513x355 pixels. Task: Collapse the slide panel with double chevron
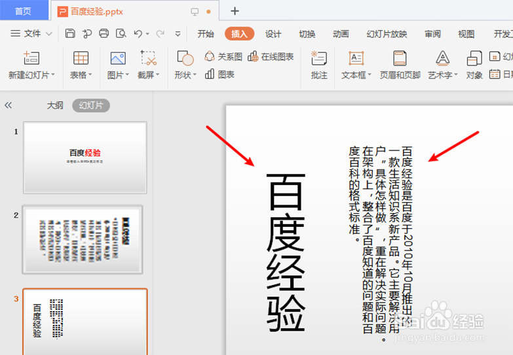point(8,105)
